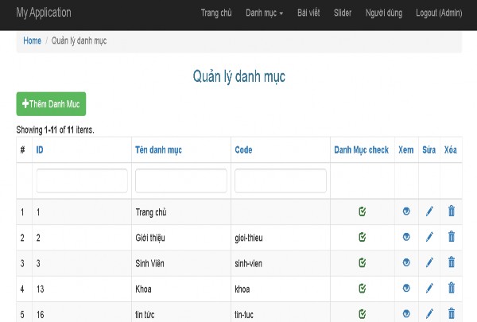Delete the Sinh Viên category via trash icon
This screenshot has width=477, height=322.
coord(452,262)
